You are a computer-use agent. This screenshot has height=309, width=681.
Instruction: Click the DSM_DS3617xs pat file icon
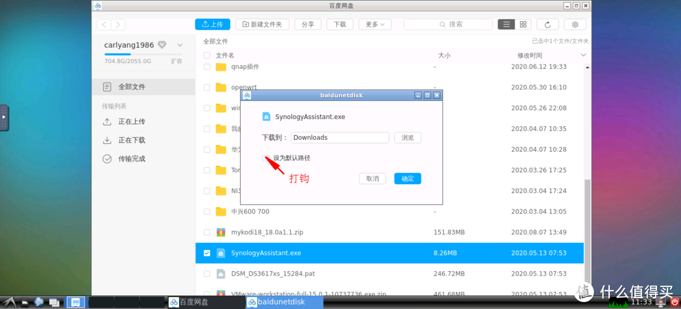click(x=221, y=274)
